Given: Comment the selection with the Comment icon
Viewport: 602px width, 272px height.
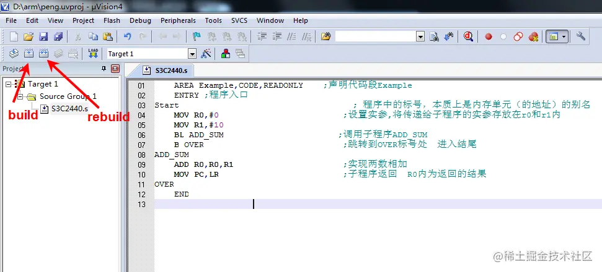Looking at the screenshot, I should tap(292, 36).
